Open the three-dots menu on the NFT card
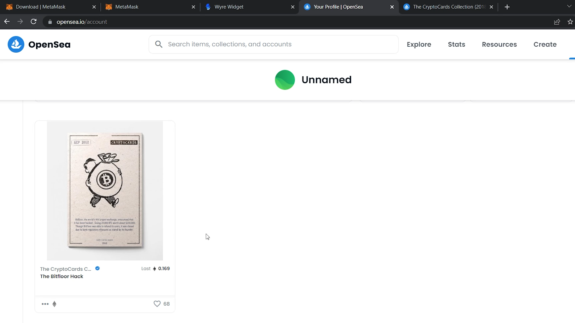The width and height of the screenshot is (575, 323). (45, 304)
